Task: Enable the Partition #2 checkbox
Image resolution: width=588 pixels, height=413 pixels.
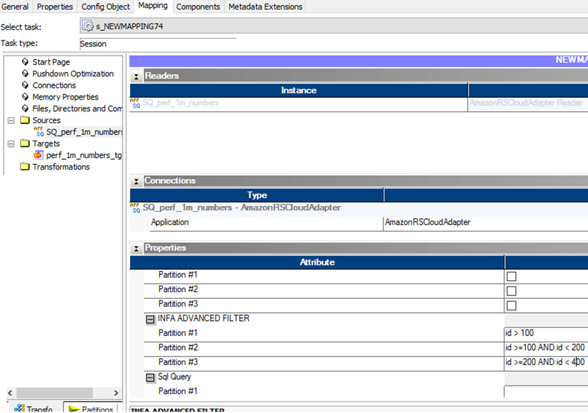Action: click(x=511, y=291)
